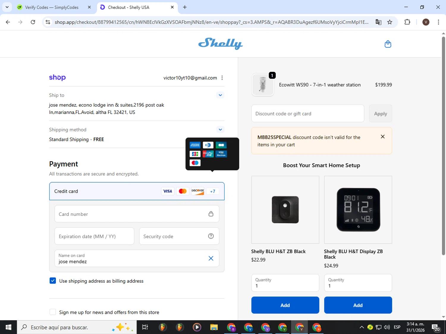Click the Name on card input

click(137, 258)
